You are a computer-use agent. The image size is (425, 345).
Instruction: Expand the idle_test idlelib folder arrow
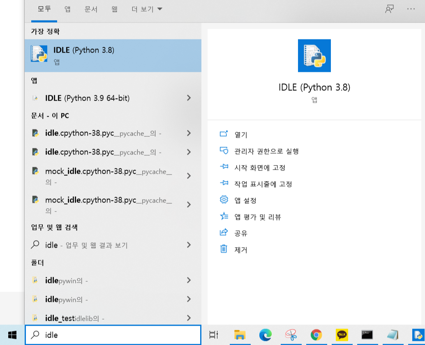[x=189, y=318]
